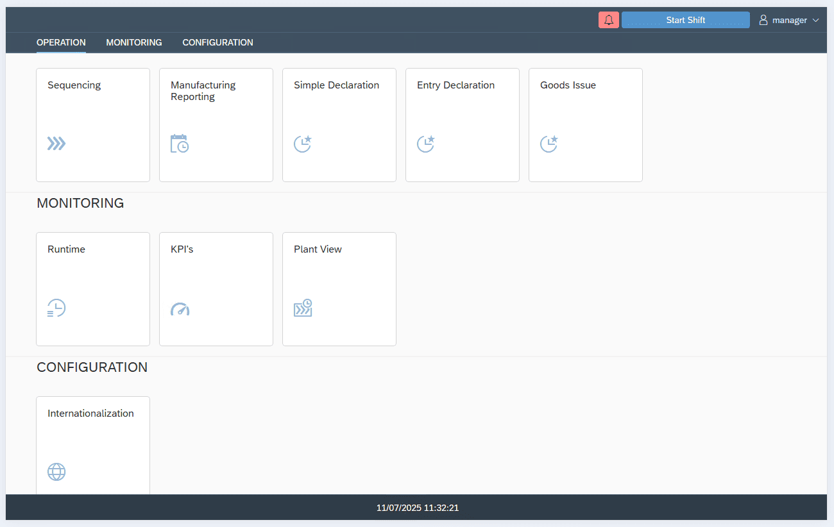The width and height of the screenshot is (834, 527).
Task: Click the Plant View tile icon
Action: (303, 308)
